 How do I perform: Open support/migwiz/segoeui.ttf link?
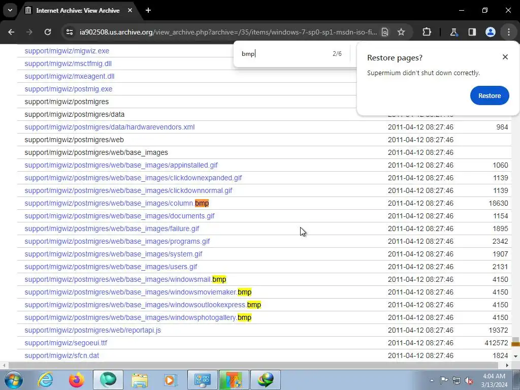(66, 343)
